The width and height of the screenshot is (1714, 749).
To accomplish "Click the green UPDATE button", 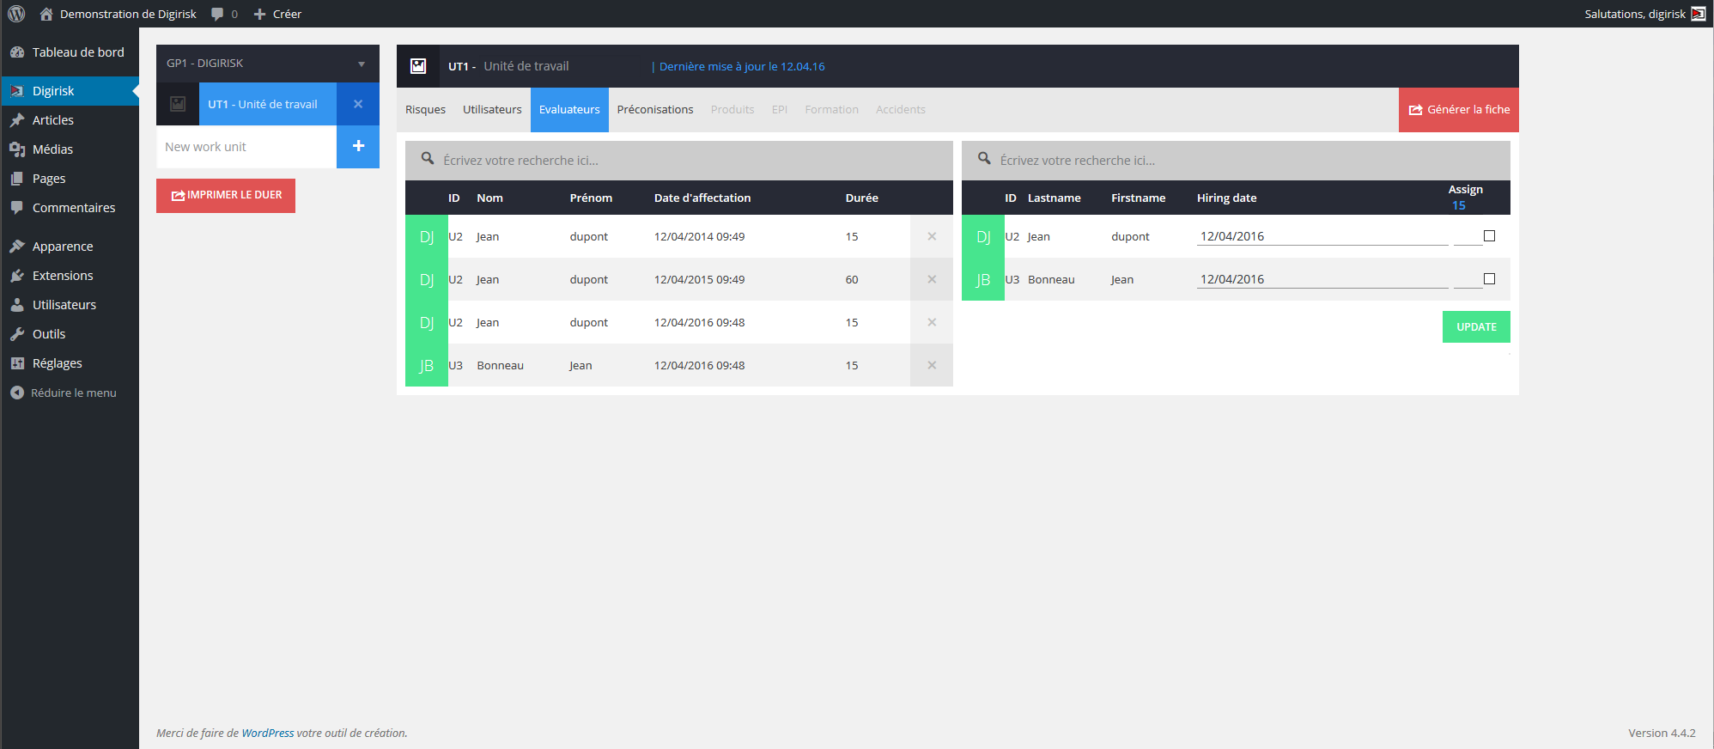I will click(x=1476, y=327).
